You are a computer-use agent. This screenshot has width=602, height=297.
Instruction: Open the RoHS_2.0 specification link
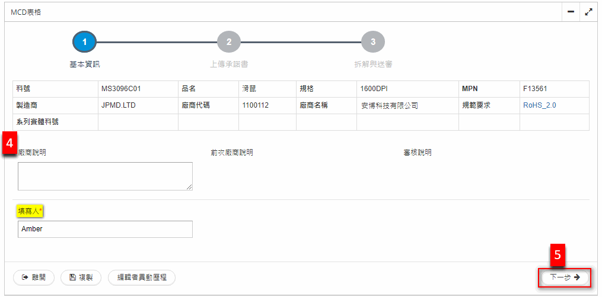(x=539, y=105)
